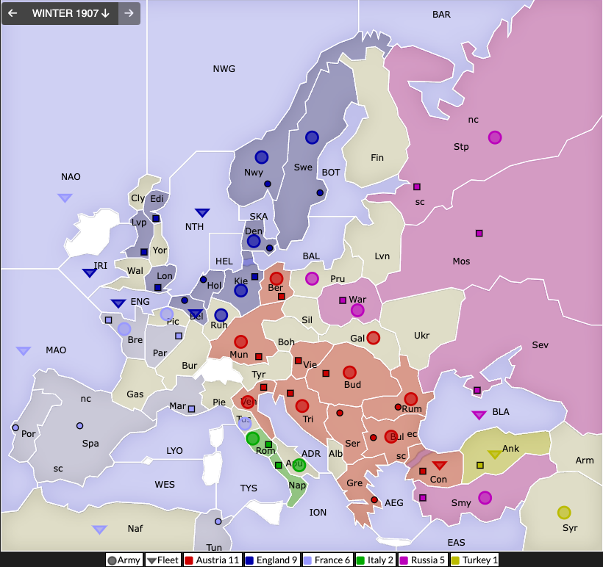Click the English fleet in Belgium
The height and width of the screenshot is (567, 603).
coord(196,314)
